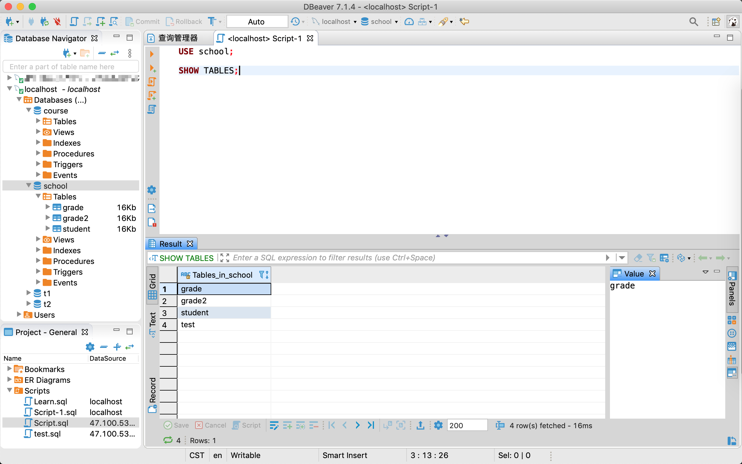Screen dimensions: 742x464
Task: Click the export result data icon
Action: [x=420, y=425]
